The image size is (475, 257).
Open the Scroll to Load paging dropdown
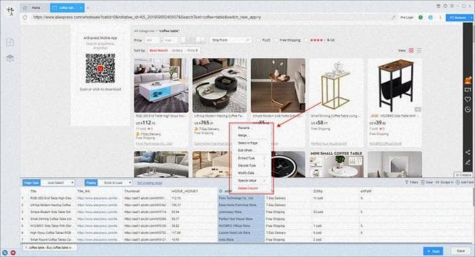click(x=117, y=183)
